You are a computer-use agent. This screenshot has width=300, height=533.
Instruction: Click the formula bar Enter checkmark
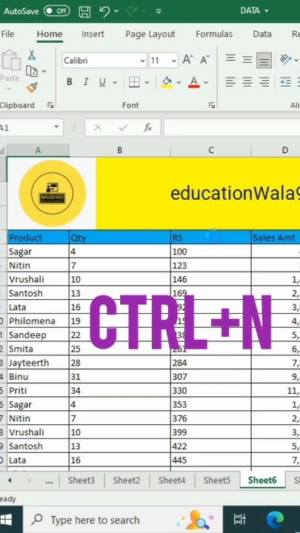123,127
